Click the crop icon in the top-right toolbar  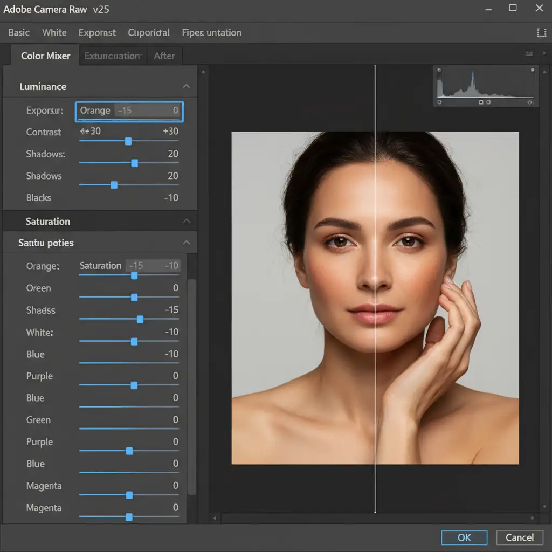pos(541,33)
